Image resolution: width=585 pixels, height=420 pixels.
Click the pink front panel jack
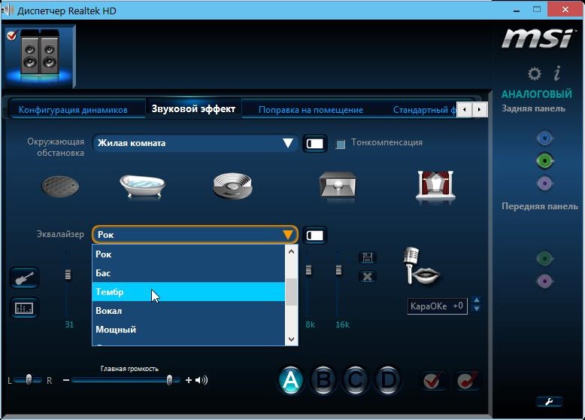point(544,281)
